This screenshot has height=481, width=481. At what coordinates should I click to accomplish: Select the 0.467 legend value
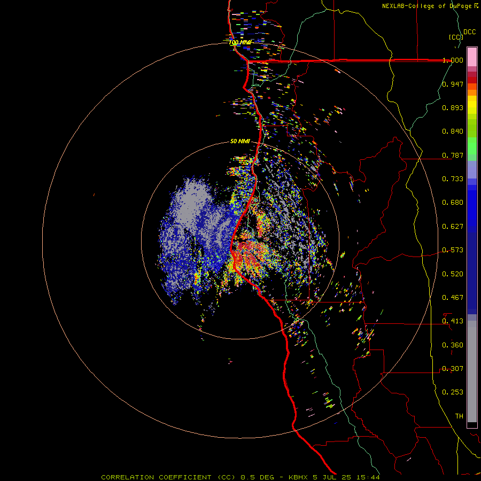(x=453, y=298)
